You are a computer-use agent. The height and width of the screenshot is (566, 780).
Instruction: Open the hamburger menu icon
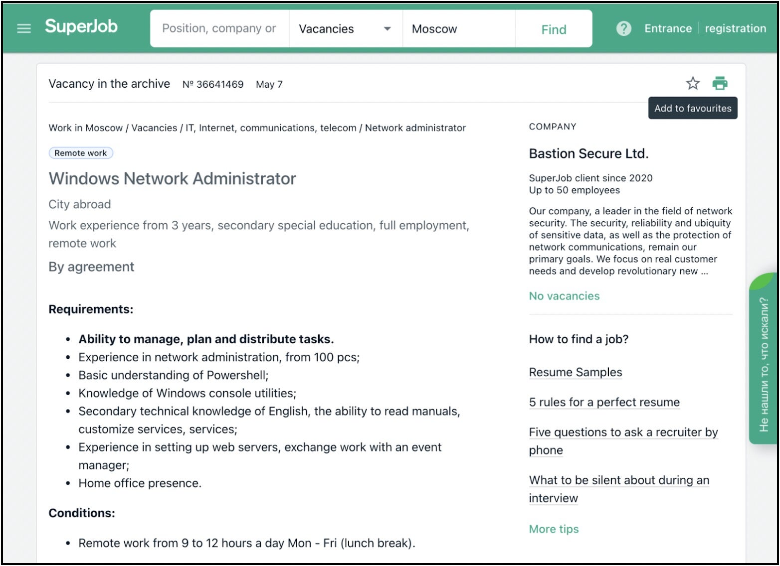click(x=23, y=28)
